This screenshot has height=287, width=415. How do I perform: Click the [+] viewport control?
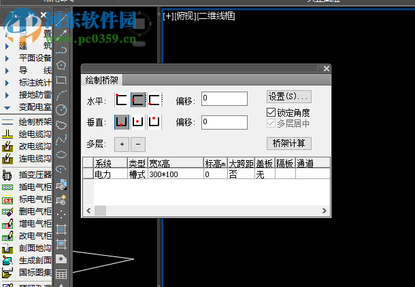click(x=168, y=16)
